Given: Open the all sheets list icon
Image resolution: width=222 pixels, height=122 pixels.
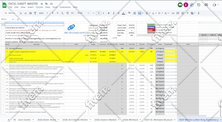Looking at the screenshot, I should (x=15, y=120).
